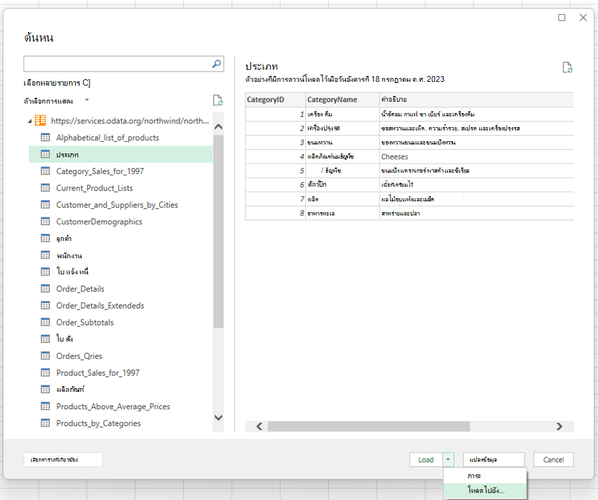Click the preview horizontal scroll left arrow

pos(259,426)
